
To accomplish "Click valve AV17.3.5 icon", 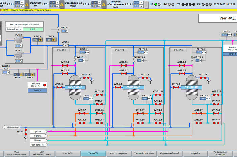I will [203, 78].
